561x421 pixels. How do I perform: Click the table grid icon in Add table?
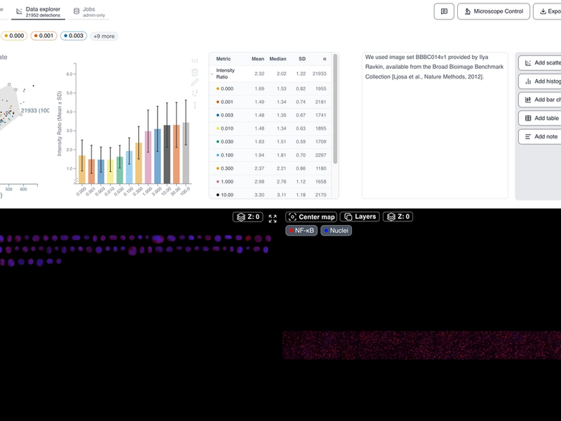click(528, 118)
